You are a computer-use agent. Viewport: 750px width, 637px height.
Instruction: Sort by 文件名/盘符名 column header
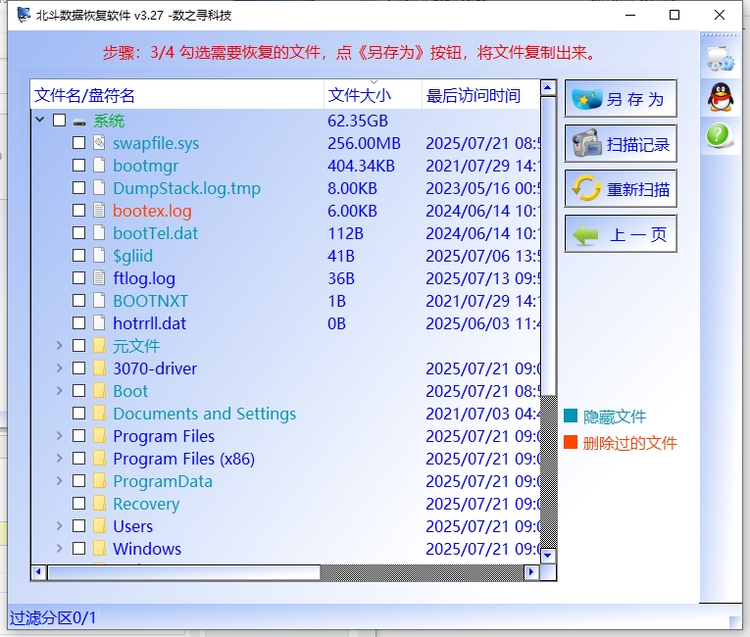pyautogui.click(x=177, y=95)
